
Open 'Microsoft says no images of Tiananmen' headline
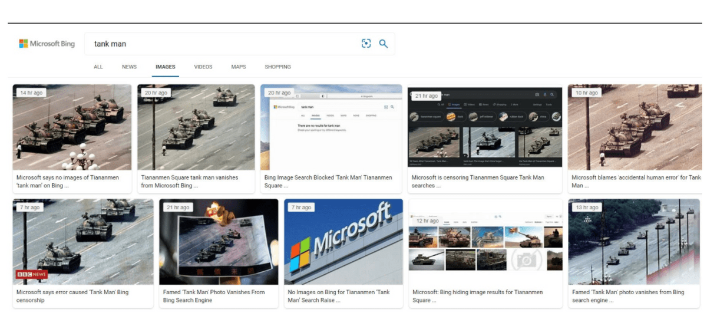68,181
